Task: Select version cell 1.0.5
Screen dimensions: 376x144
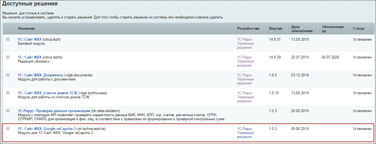Action: (x=273, y=75)
